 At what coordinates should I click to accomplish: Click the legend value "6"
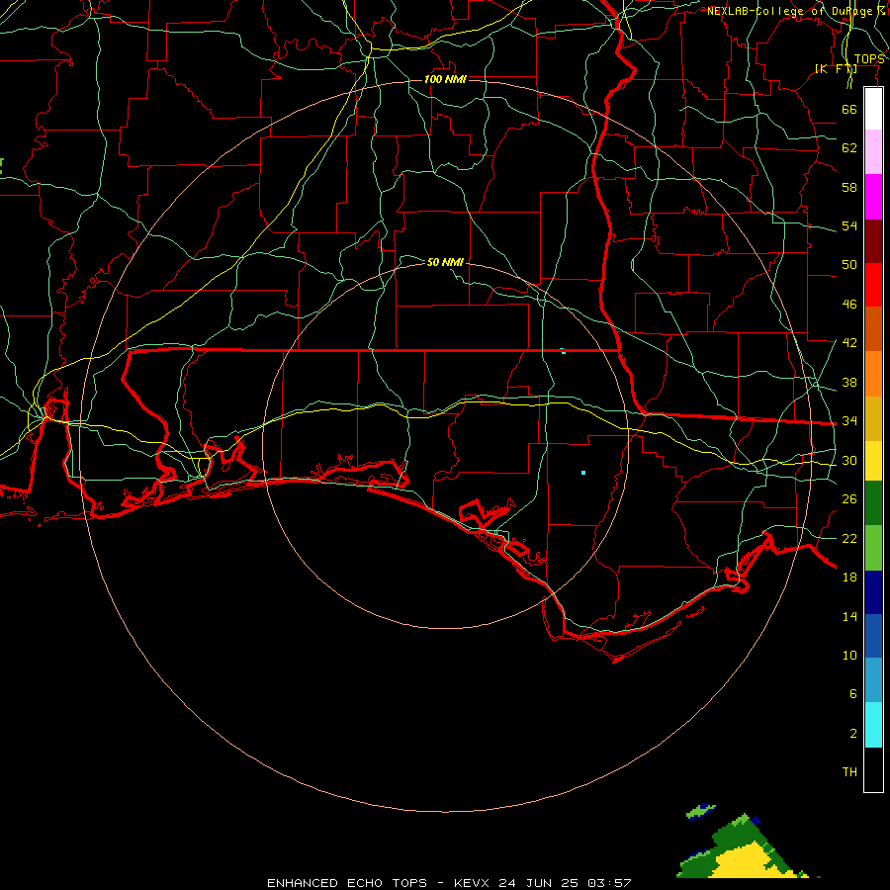pos(852,693)
